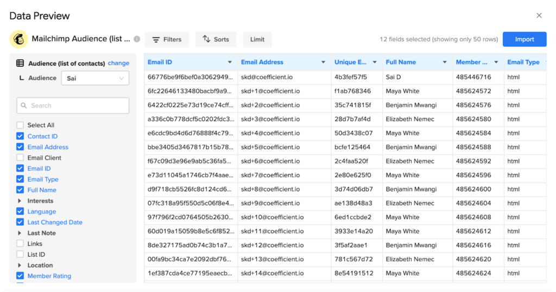Open Email ID column dropdown arrow
556x292 pixels.
click(x=230, y=62)
